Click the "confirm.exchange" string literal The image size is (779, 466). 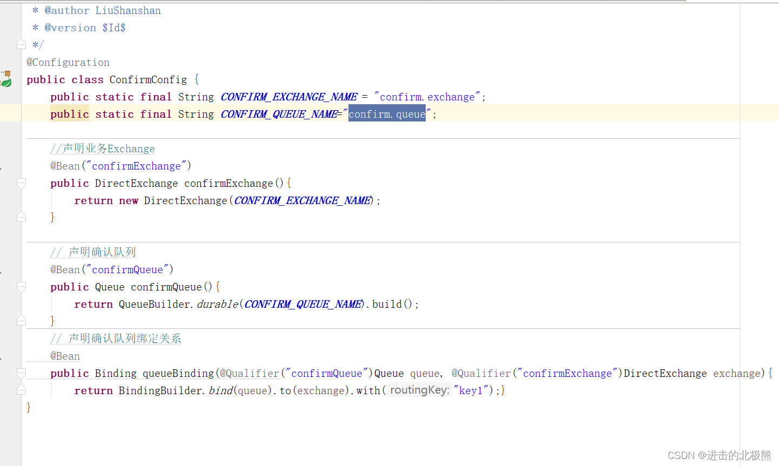427,97
